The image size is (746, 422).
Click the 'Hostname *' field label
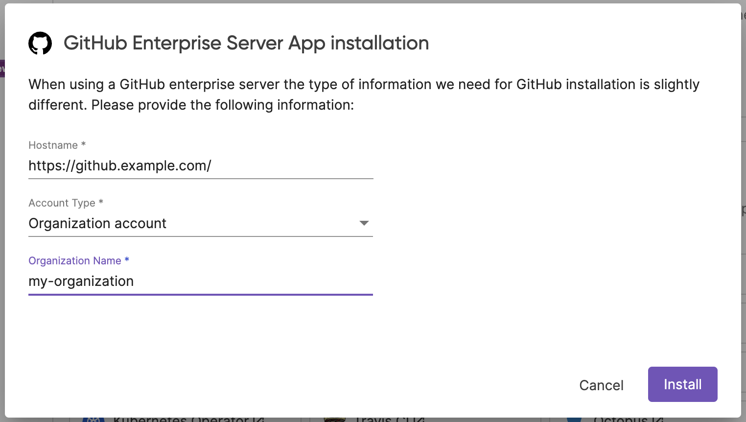pyautogui.click(x=57, y=145)
